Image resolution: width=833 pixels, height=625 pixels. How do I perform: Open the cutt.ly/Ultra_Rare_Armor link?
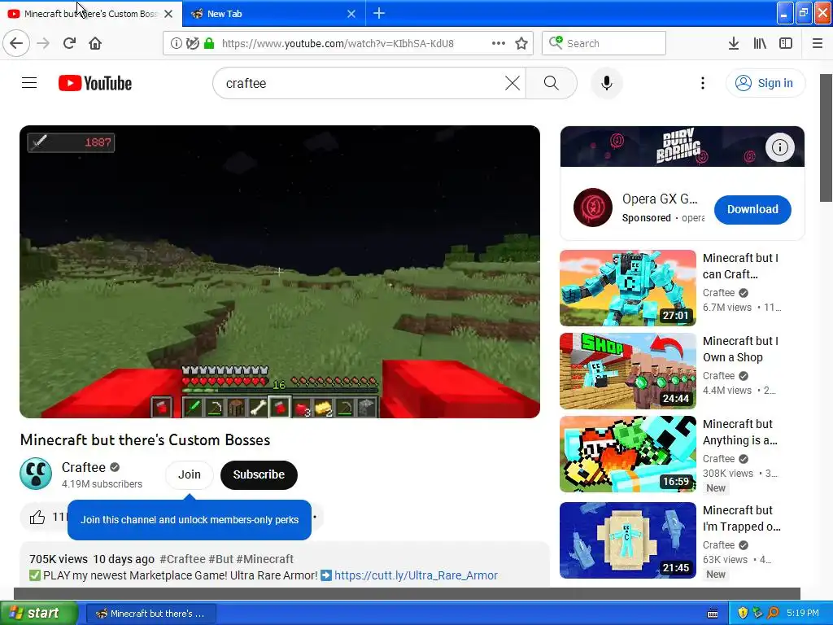416,575
